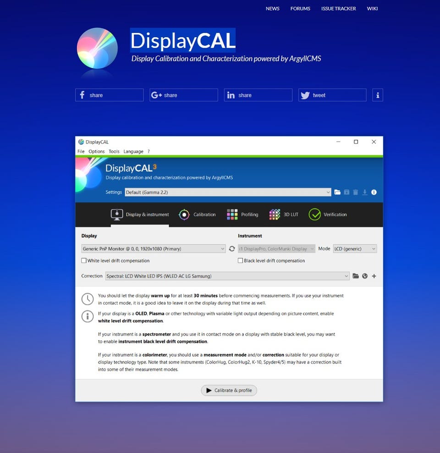Image resolution: width=440 pixels, height=453 pixels.
Task: Expand the Settings preset dropdown
Action: point(228,193)
